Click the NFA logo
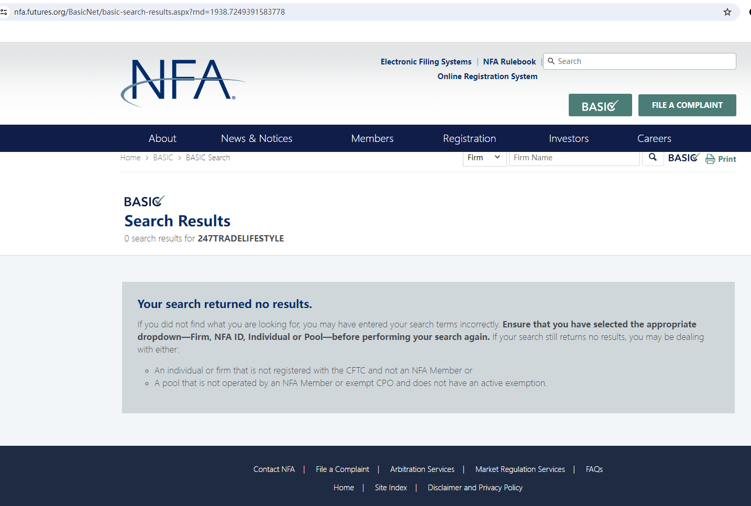This screenshot has height=506, width=751. (x=182, y=81)
